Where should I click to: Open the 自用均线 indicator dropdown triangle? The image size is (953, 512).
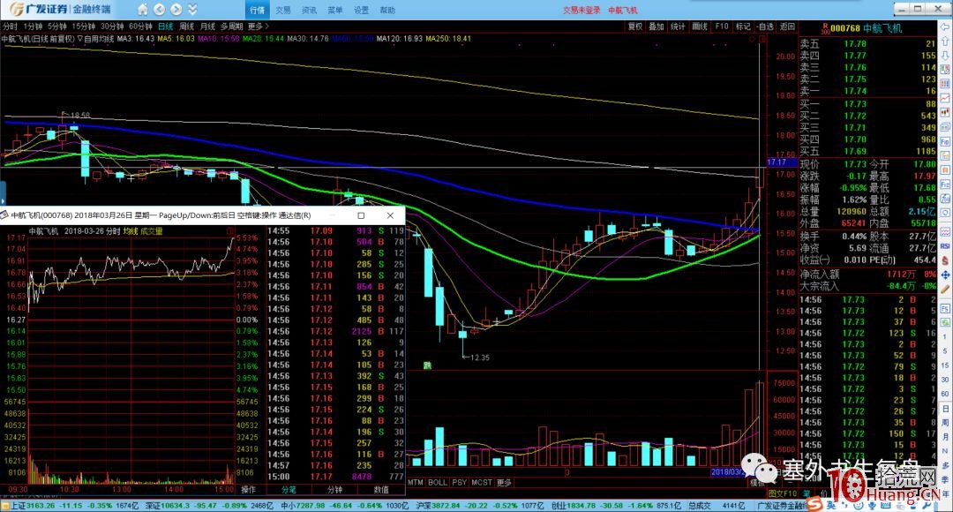79,39
